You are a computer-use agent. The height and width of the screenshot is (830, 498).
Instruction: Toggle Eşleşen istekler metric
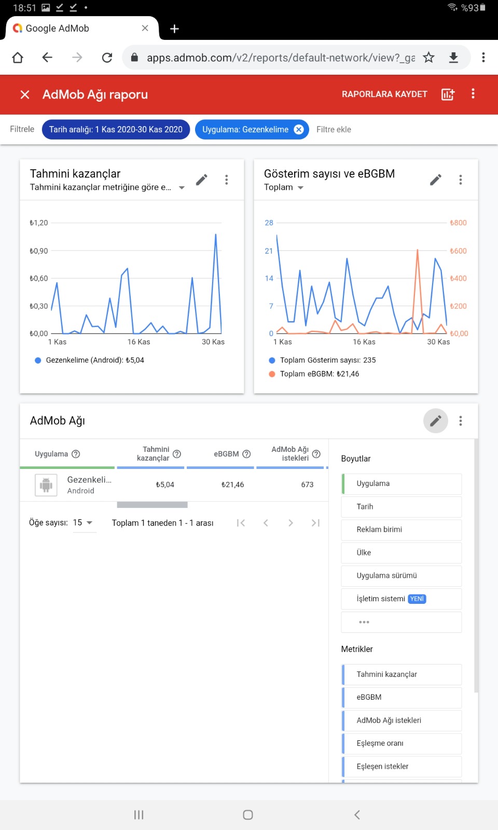(402, 767)
